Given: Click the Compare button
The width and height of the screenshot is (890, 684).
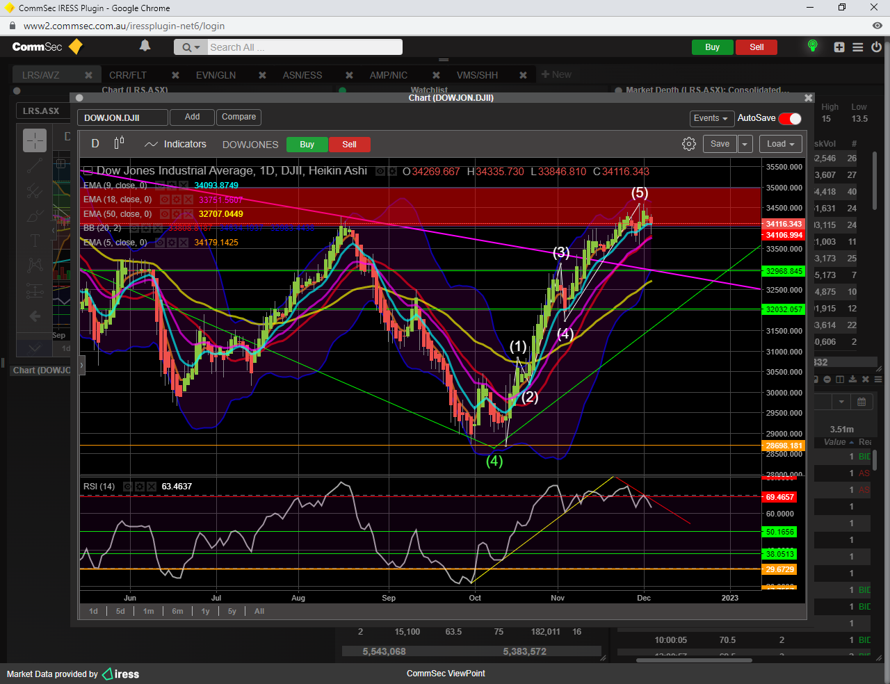Looking at the screenshot, I should tap(238, 117).
